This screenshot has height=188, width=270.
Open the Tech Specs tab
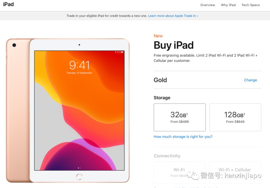[250, 5]
